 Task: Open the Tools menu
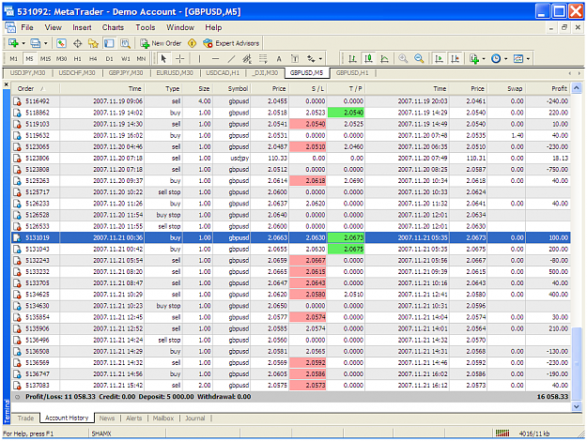click(146, 27)
